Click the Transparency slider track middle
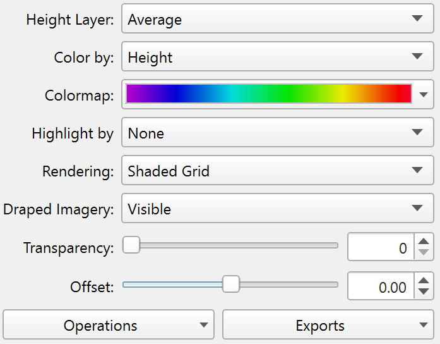440x344 pixels. click(x=234, y=245)
